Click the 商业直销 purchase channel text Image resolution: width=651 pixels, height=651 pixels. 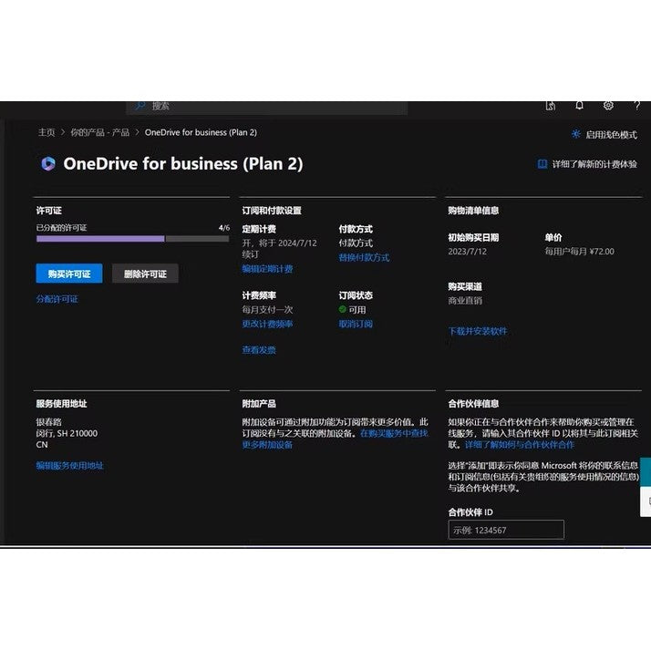tap(465, 301)
